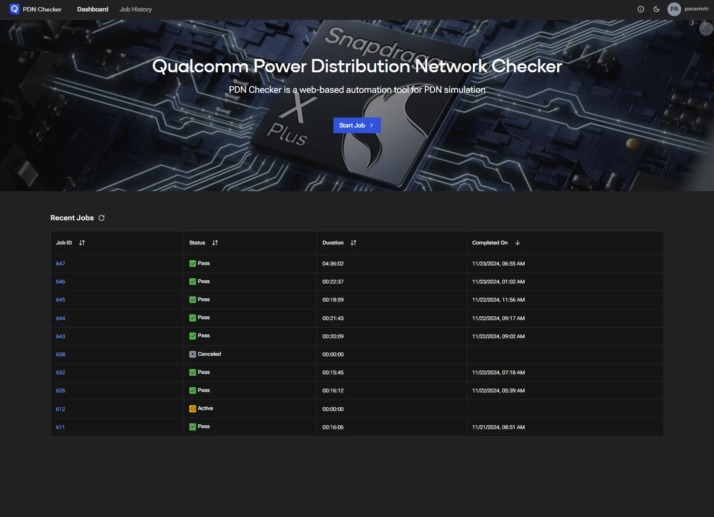This screenshot has width=714, height=517.
Task: Click completed date 11/23/2024, 06:55 AM
Action: coord(499,263)
